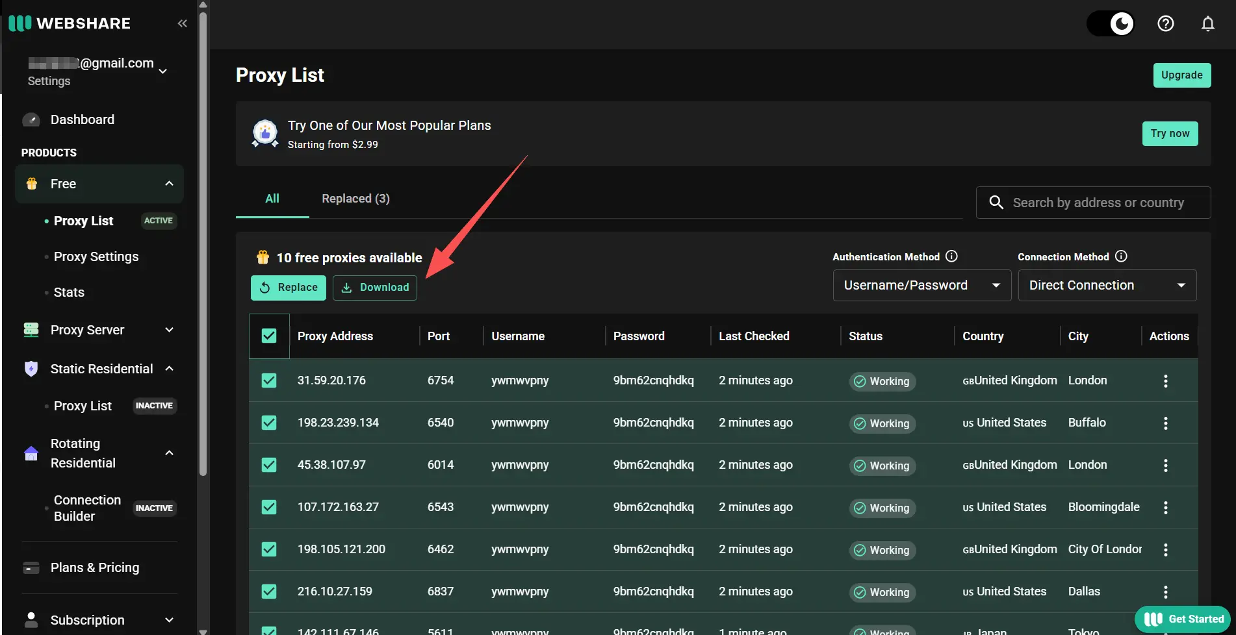Open the Username/Password authentication dropdown
This screenshot has width=1236, height=635.
[x=921, y=285]
